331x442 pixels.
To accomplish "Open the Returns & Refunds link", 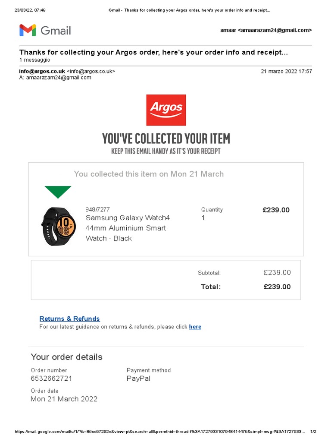I will (x=69, y=319).
